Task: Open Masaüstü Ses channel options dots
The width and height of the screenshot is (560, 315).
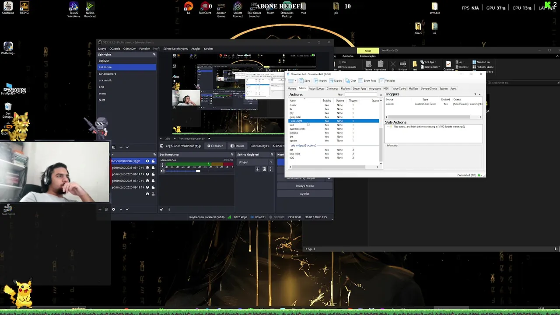Action: (162, 165)
